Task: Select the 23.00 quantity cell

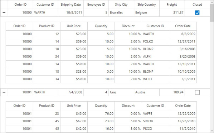Action: (x=101, y=121)
